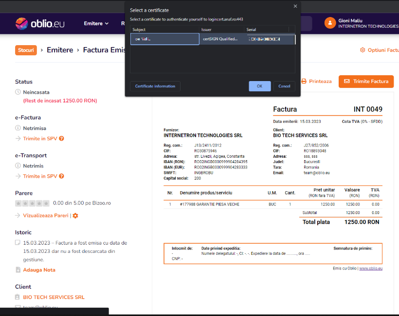399x316 pixels.
Task: Open Vizualizeaza Pareri link
Action: [x=46, y=216]
